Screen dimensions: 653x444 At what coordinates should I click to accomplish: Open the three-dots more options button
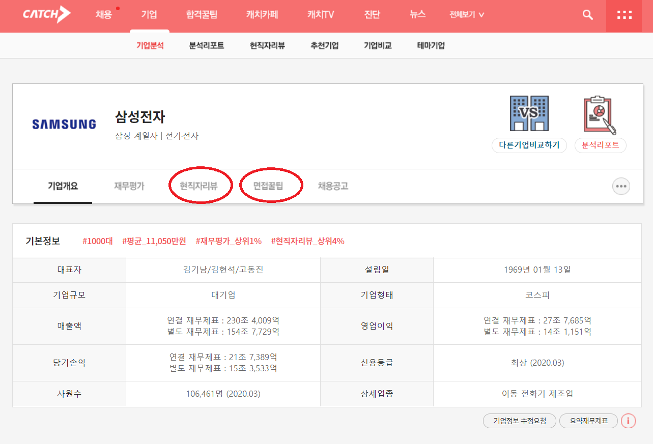tap(621, 186)
